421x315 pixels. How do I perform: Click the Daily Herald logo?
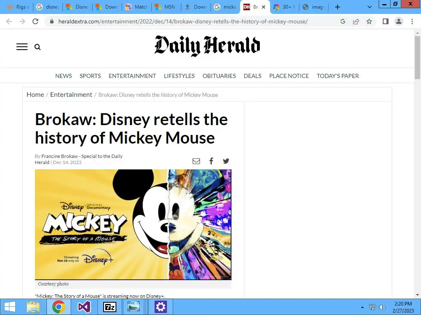coord(207,46)
